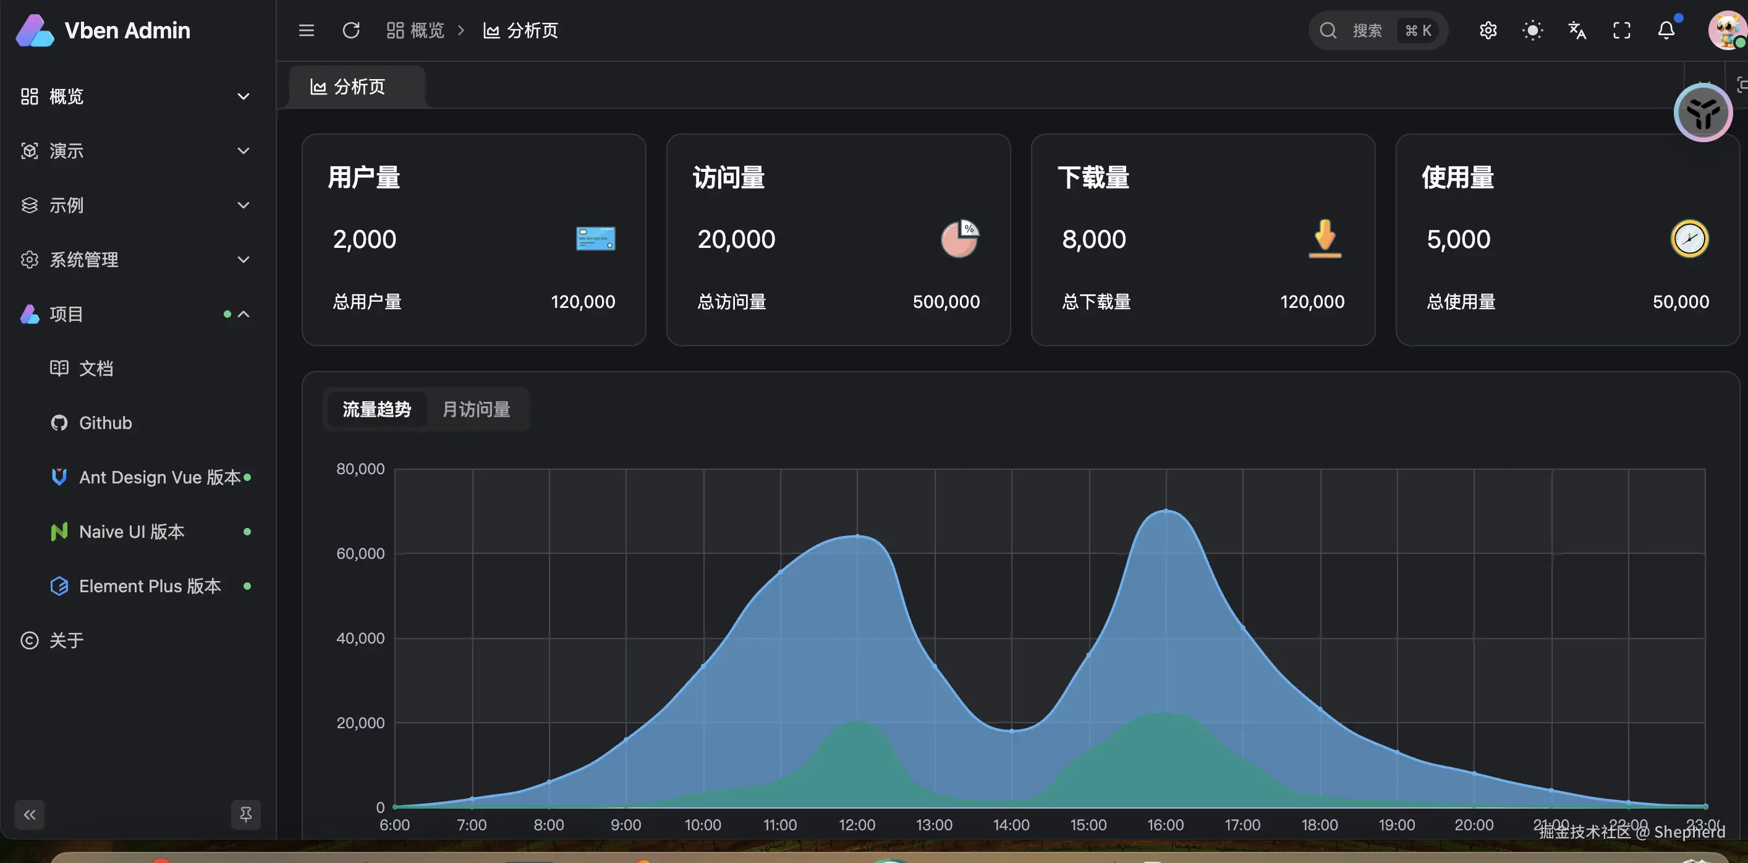This screenshot has height=863, width=1748.
Task: Click the user avatar in top right
Action: coord(1726,30)
